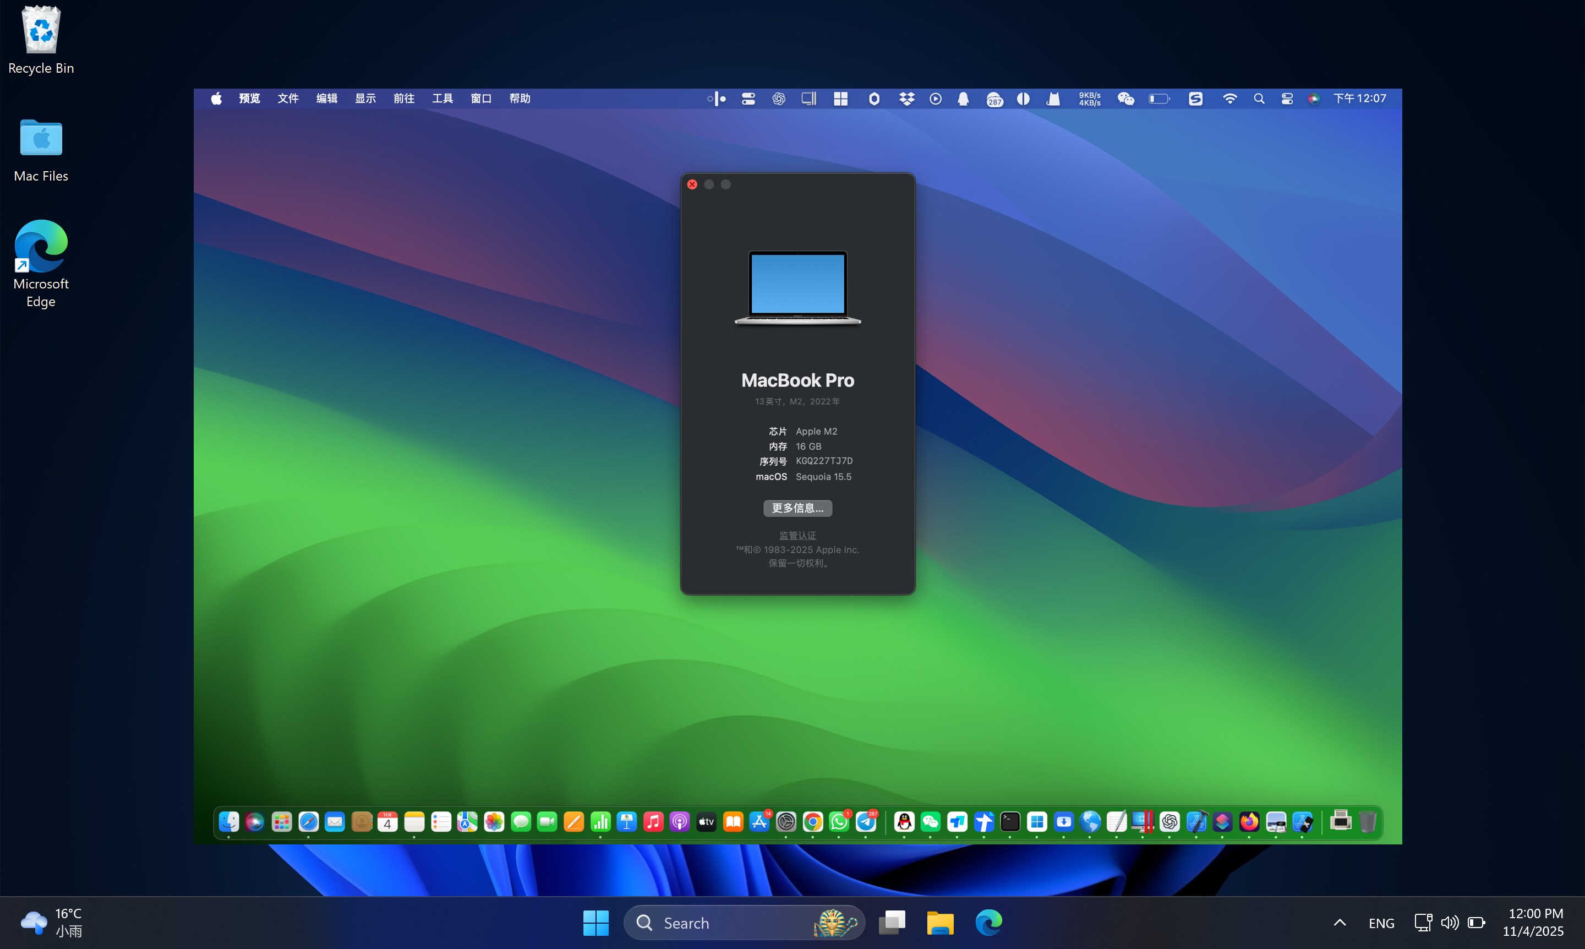Viewport: 1585px width, 949px height.
Task: Open the 编辑 menu
Action: [x=327, y=99]
